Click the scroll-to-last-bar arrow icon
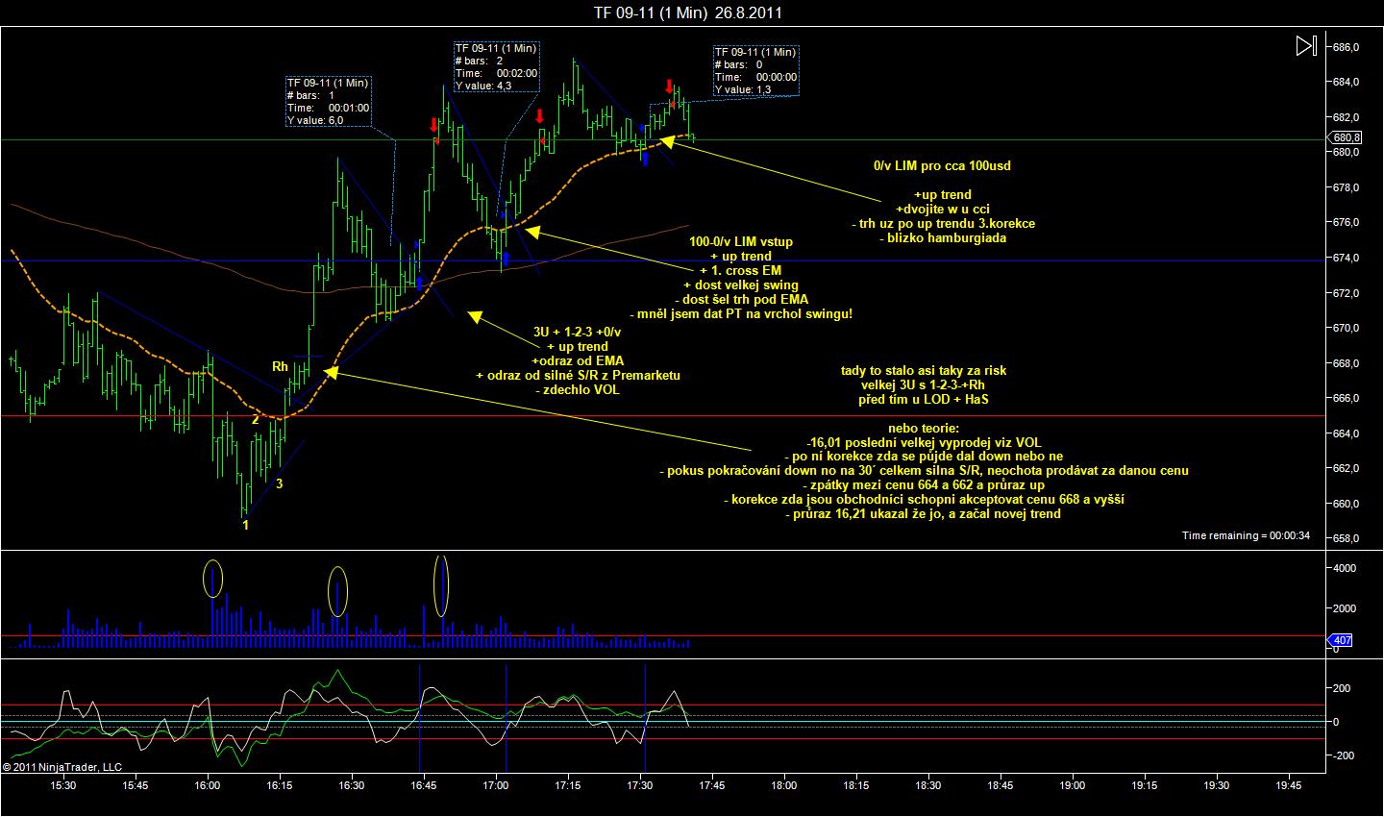This screenshot has height=817, width=1384. (1305, 46)
